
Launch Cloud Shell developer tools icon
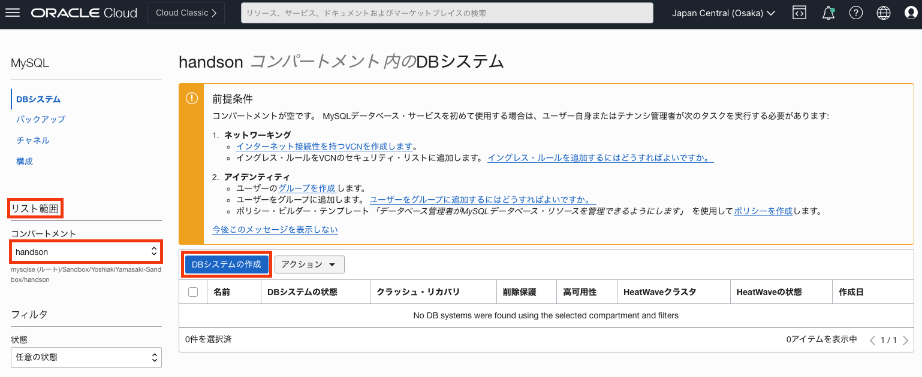(x=799, y=13)
